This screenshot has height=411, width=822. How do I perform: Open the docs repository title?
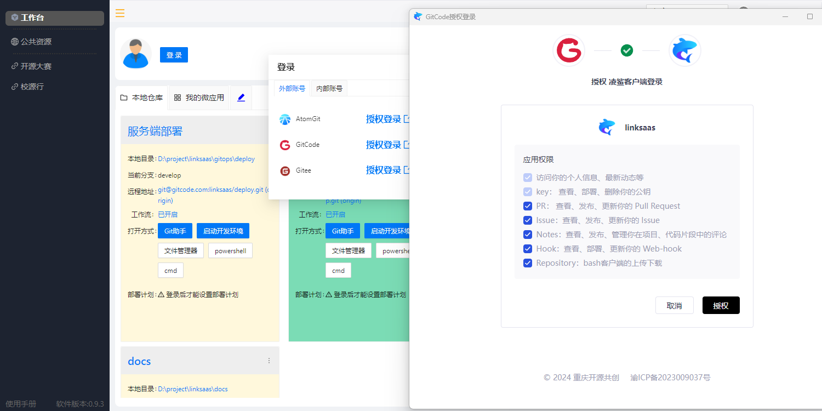[x=139, y=361]
